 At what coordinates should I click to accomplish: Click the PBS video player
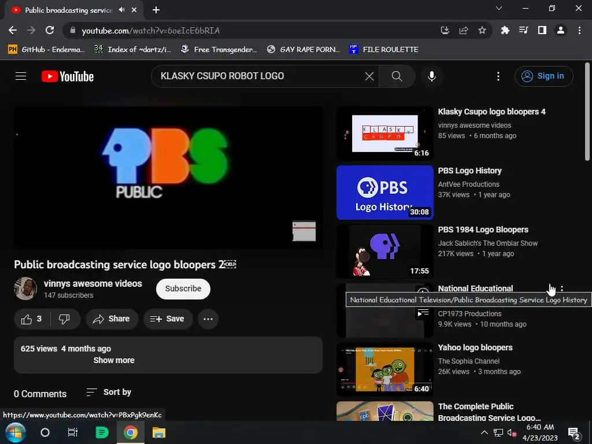[x=168, y=178]
